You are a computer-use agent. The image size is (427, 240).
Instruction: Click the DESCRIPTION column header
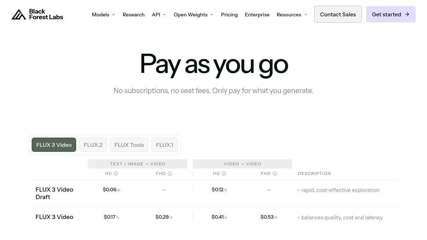(x=315, y=174)
